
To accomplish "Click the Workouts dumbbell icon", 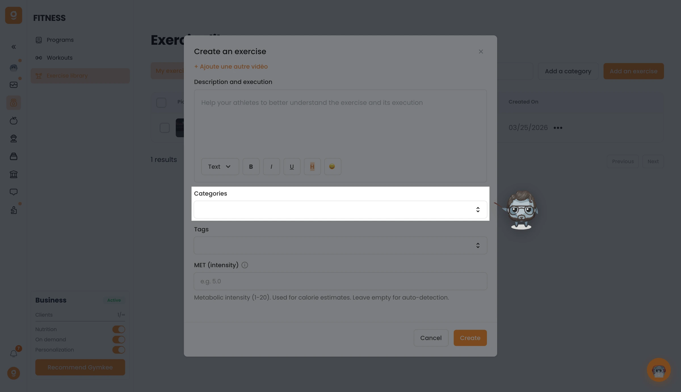I will pos(39,58).
